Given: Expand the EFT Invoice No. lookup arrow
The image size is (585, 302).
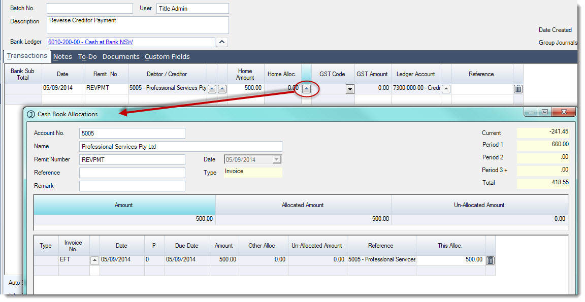Looking at the screenshot, I should (94, 260).
